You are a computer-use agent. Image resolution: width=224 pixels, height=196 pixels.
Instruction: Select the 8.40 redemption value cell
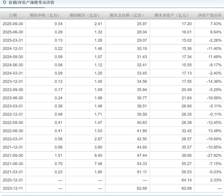point(98,155)
